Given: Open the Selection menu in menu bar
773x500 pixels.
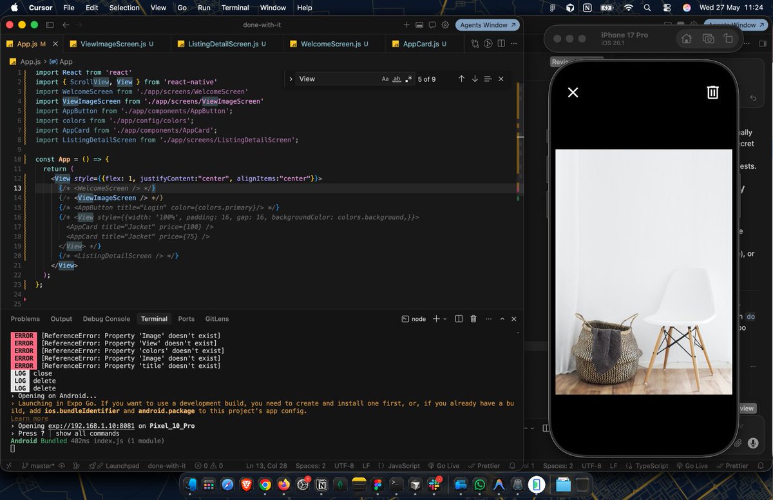Looking at the screenshot, I should (124, 8).
